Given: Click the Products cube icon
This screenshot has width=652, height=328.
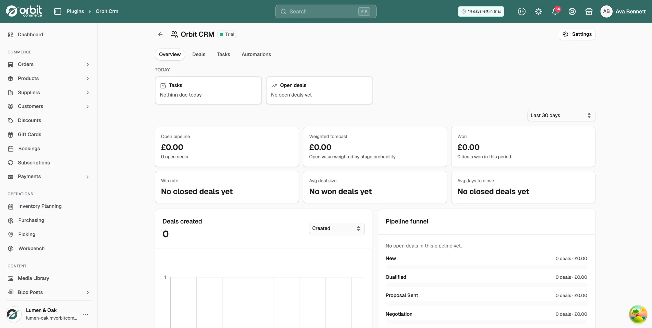Looking at the screenshot, I should pos(10,79).
